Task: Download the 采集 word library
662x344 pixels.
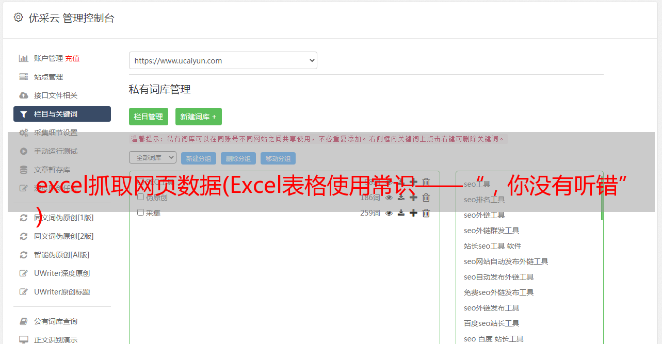Action: pyautogui.click(x=401, y=213)
